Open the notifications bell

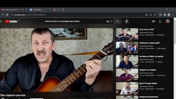[x=160, y=21]
